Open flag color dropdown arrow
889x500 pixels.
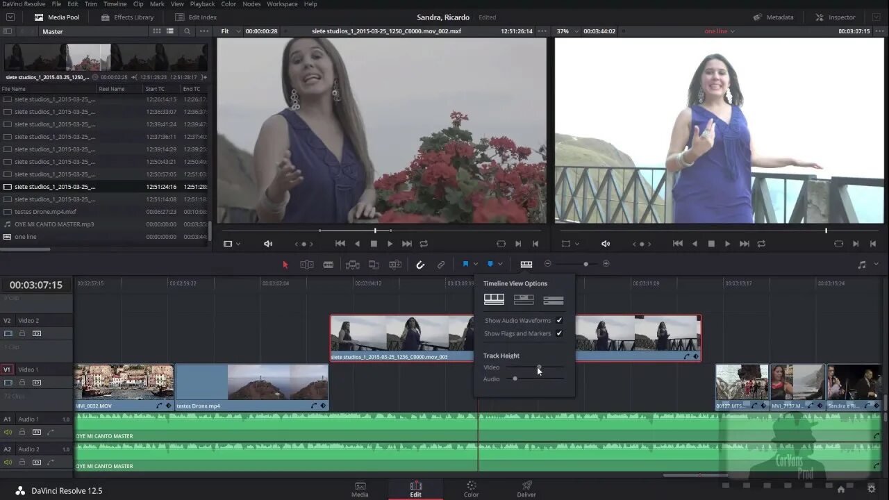476,264
